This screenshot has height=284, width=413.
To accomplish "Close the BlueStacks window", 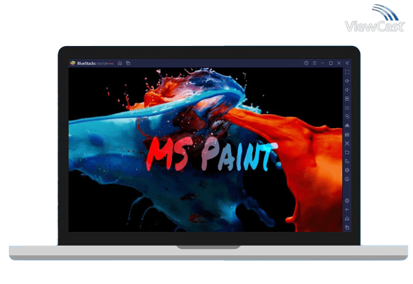I will 339,63.
